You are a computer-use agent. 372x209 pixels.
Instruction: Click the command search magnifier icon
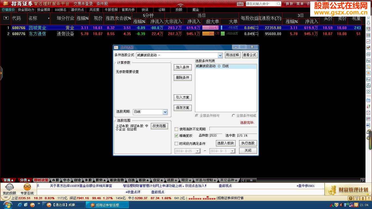[279, 4]
